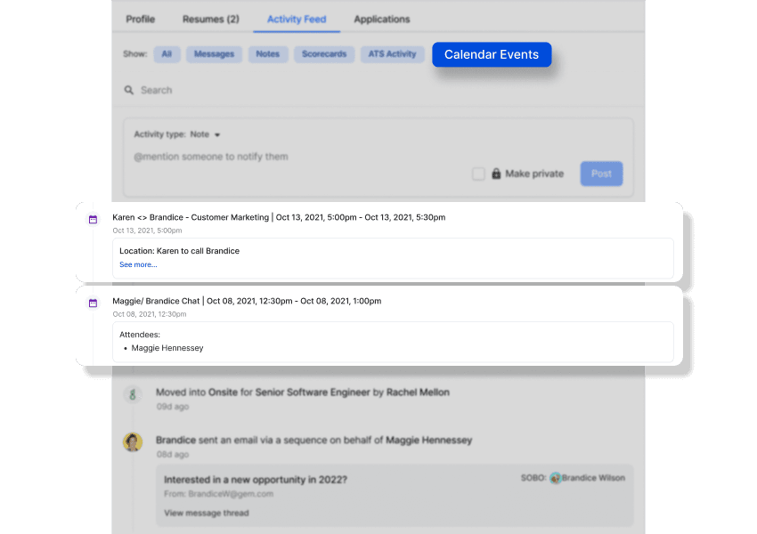Click the calendar icon on the Maggie chat event
The width and height of the screenshot is (757, 534).
point(93,303)
